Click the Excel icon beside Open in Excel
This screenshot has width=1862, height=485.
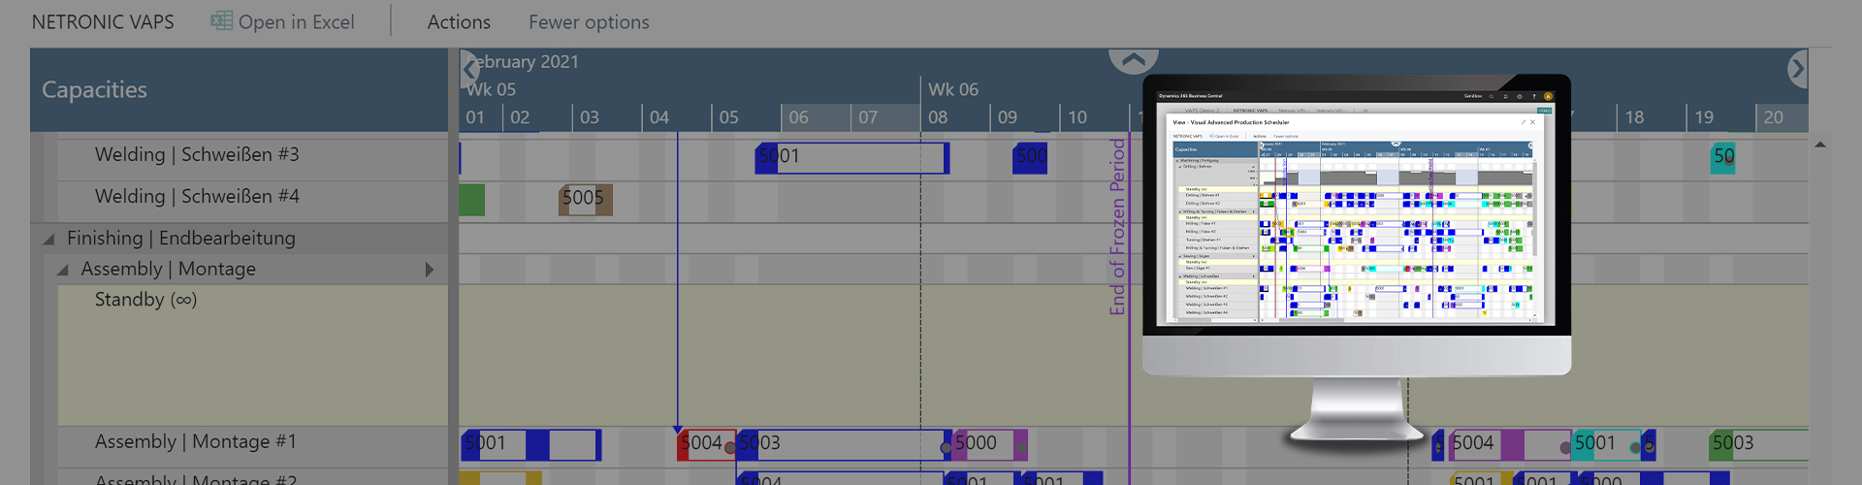click(x=221, y=21)
